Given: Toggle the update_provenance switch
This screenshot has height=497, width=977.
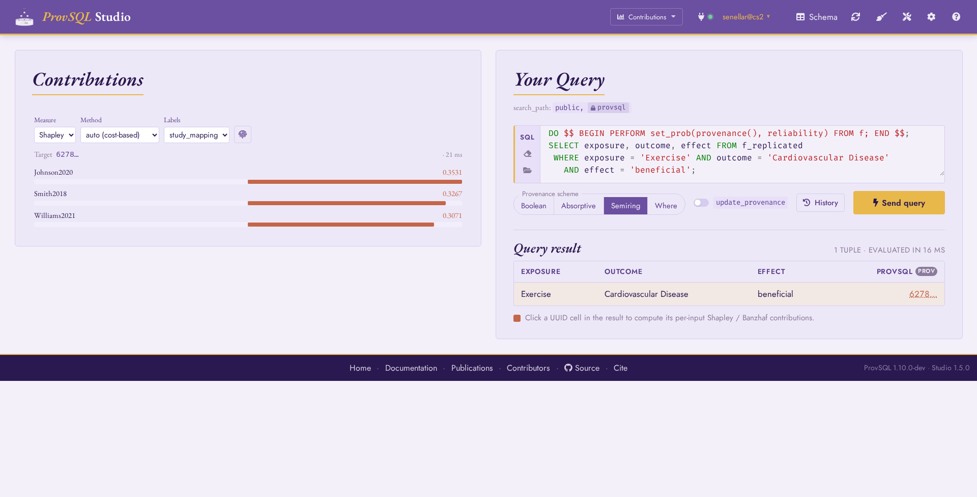Looking at the screenshot, I should 701,203.
